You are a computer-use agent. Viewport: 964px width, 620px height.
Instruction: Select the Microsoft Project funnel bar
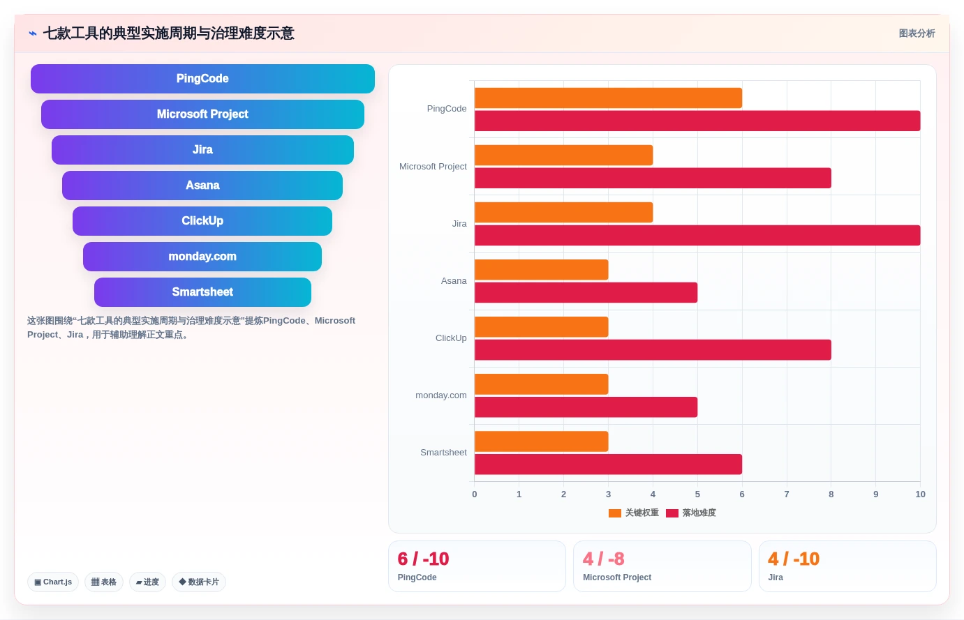point(202,114)
